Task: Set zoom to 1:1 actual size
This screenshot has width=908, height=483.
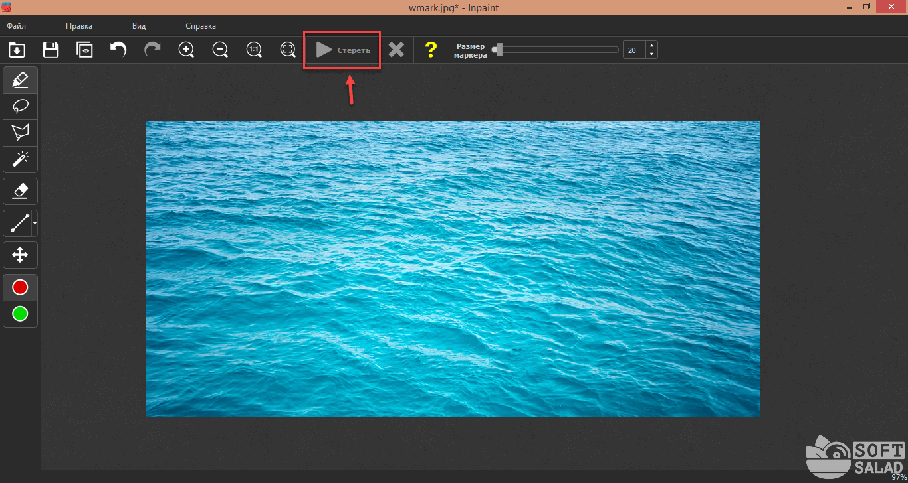Action: [254, 50]
